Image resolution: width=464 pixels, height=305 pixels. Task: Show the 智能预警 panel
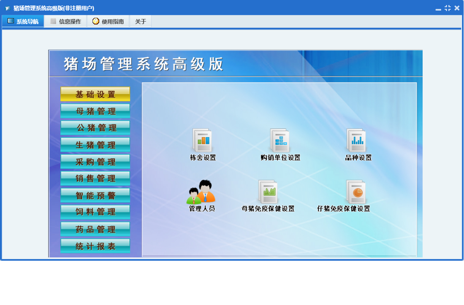[x=95, y=195]
